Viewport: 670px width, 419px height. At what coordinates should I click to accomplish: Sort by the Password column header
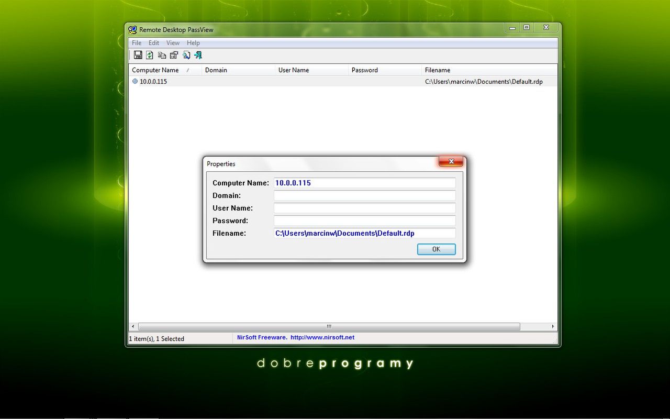click(385, 70)
